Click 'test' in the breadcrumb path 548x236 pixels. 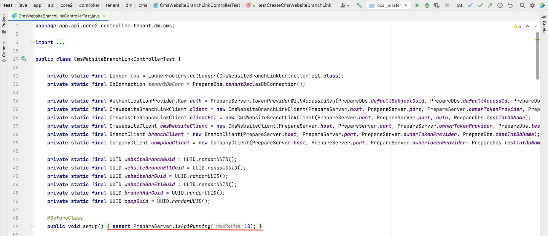point(8,5)
